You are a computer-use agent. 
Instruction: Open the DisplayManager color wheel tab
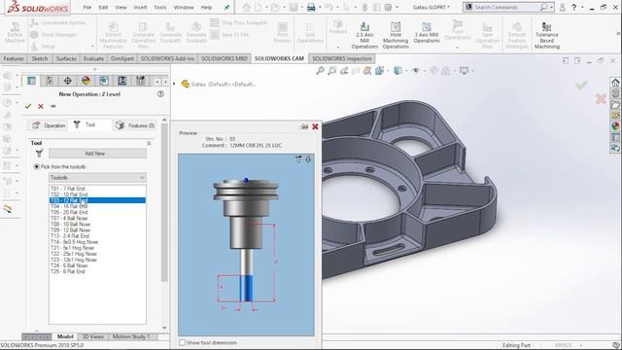coord(86,81)
